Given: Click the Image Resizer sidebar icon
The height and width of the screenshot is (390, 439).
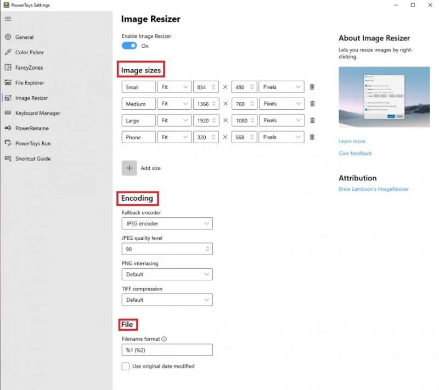Looking at the screenshot, I should (x=8, y=98).
